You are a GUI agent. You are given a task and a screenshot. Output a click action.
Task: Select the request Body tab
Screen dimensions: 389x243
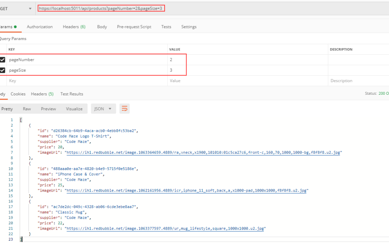102,27
